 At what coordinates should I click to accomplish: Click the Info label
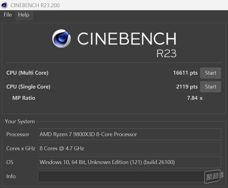coord(11,176)
